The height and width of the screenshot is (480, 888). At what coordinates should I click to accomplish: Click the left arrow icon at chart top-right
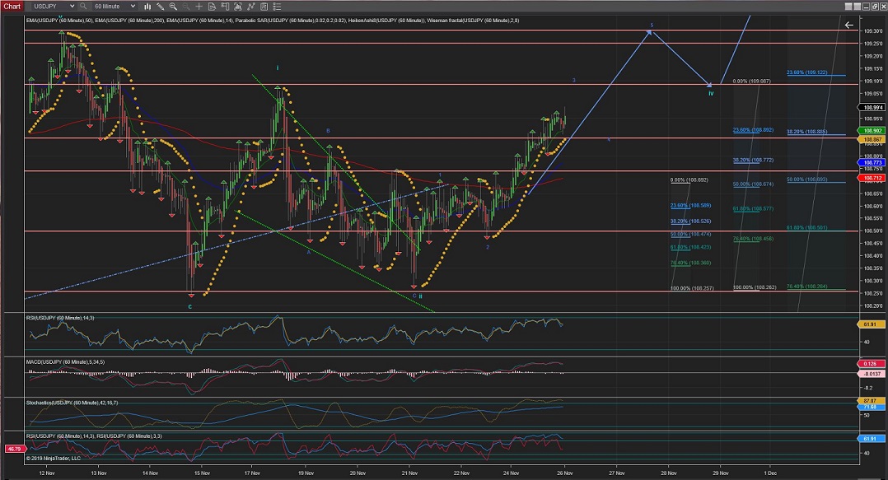[849, 25]
